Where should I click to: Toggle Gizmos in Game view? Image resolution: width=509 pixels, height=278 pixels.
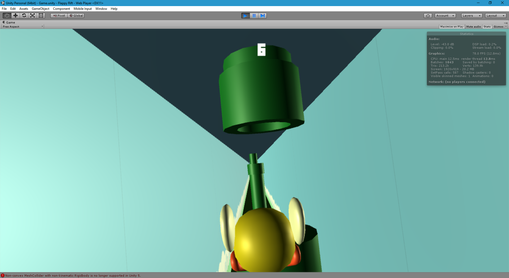(498, 26)
